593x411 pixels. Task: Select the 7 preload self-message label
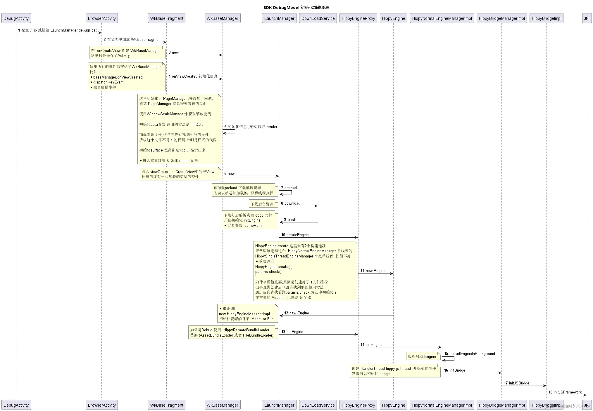(288, 188)
